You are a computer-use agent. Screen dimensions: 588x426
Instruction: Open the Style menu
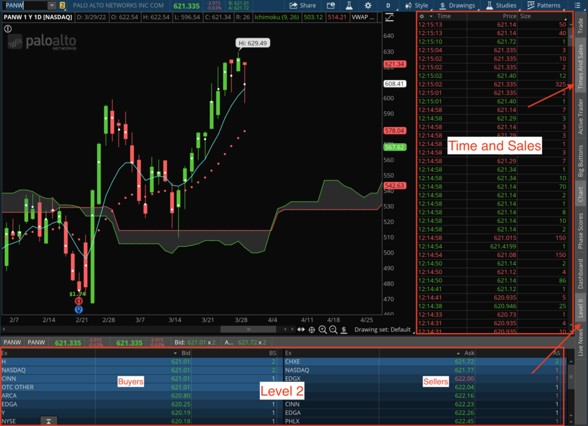416,5
